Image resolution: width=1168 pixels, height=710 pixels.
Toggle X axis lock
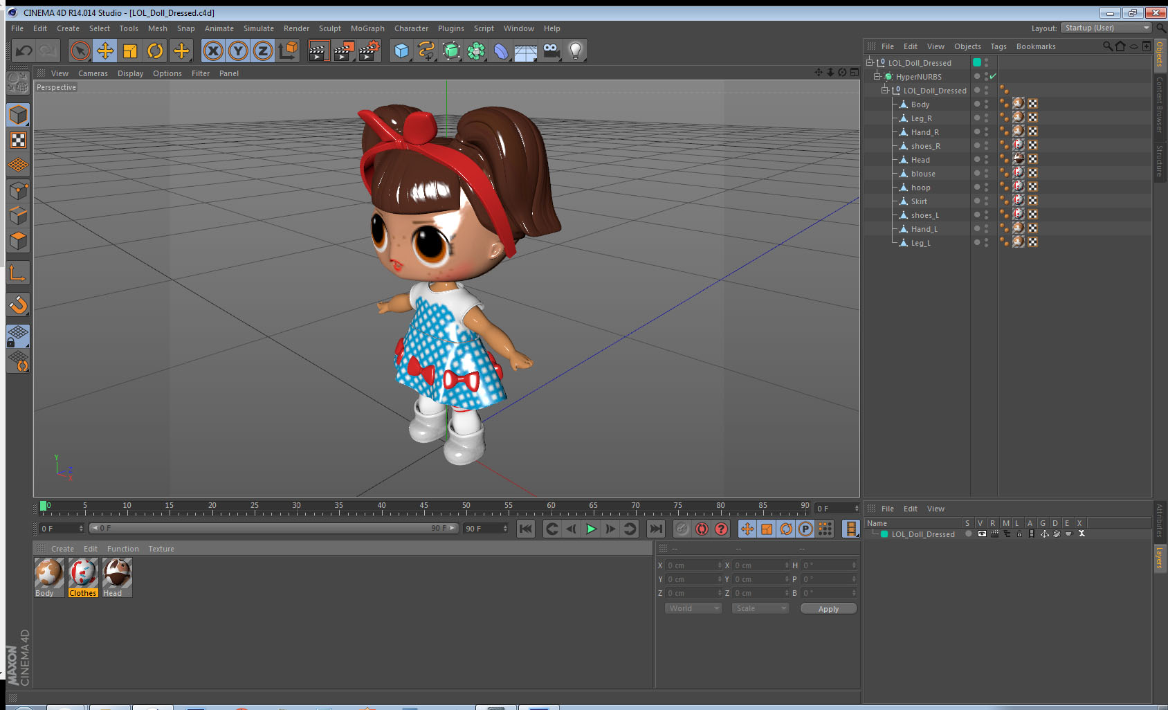(213, 51)
